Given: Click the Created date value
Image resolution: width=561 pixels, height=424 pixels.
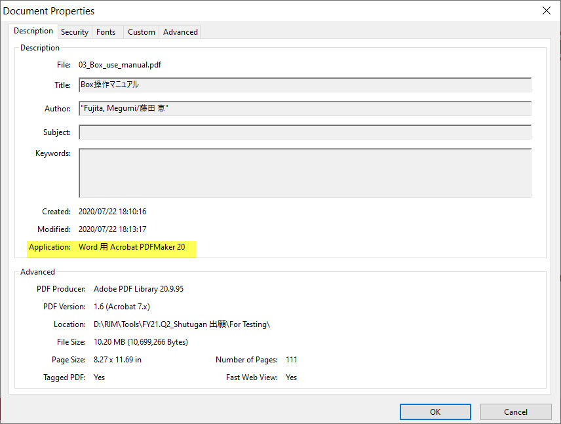Looking at the screenshot, I should coord(112,212).
